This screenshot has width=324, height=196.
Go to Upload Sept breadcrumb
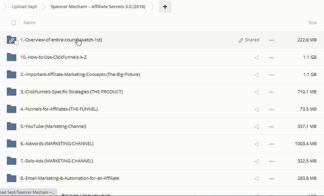click(24, 7)
